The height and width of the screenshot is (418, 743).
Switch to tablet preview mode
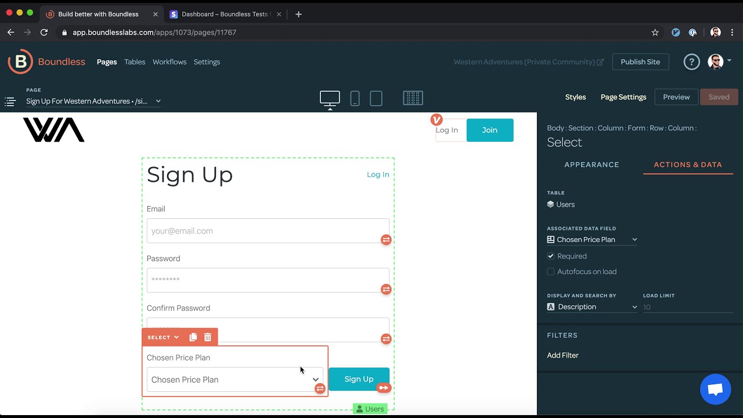point(376,99)
